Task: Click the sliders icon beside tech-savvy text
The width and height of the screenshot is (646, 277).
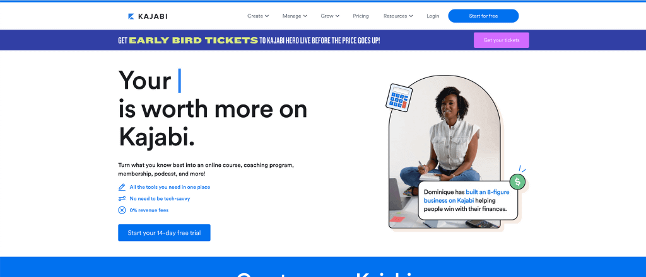Action: coord(122,198)
